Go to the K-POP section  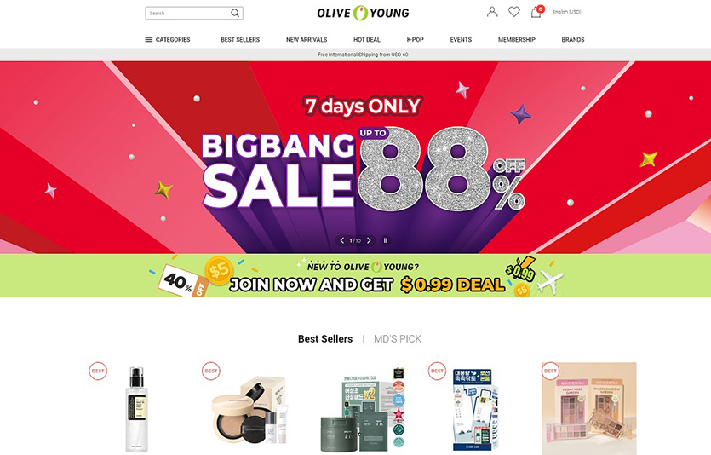(x=415, y=40)
